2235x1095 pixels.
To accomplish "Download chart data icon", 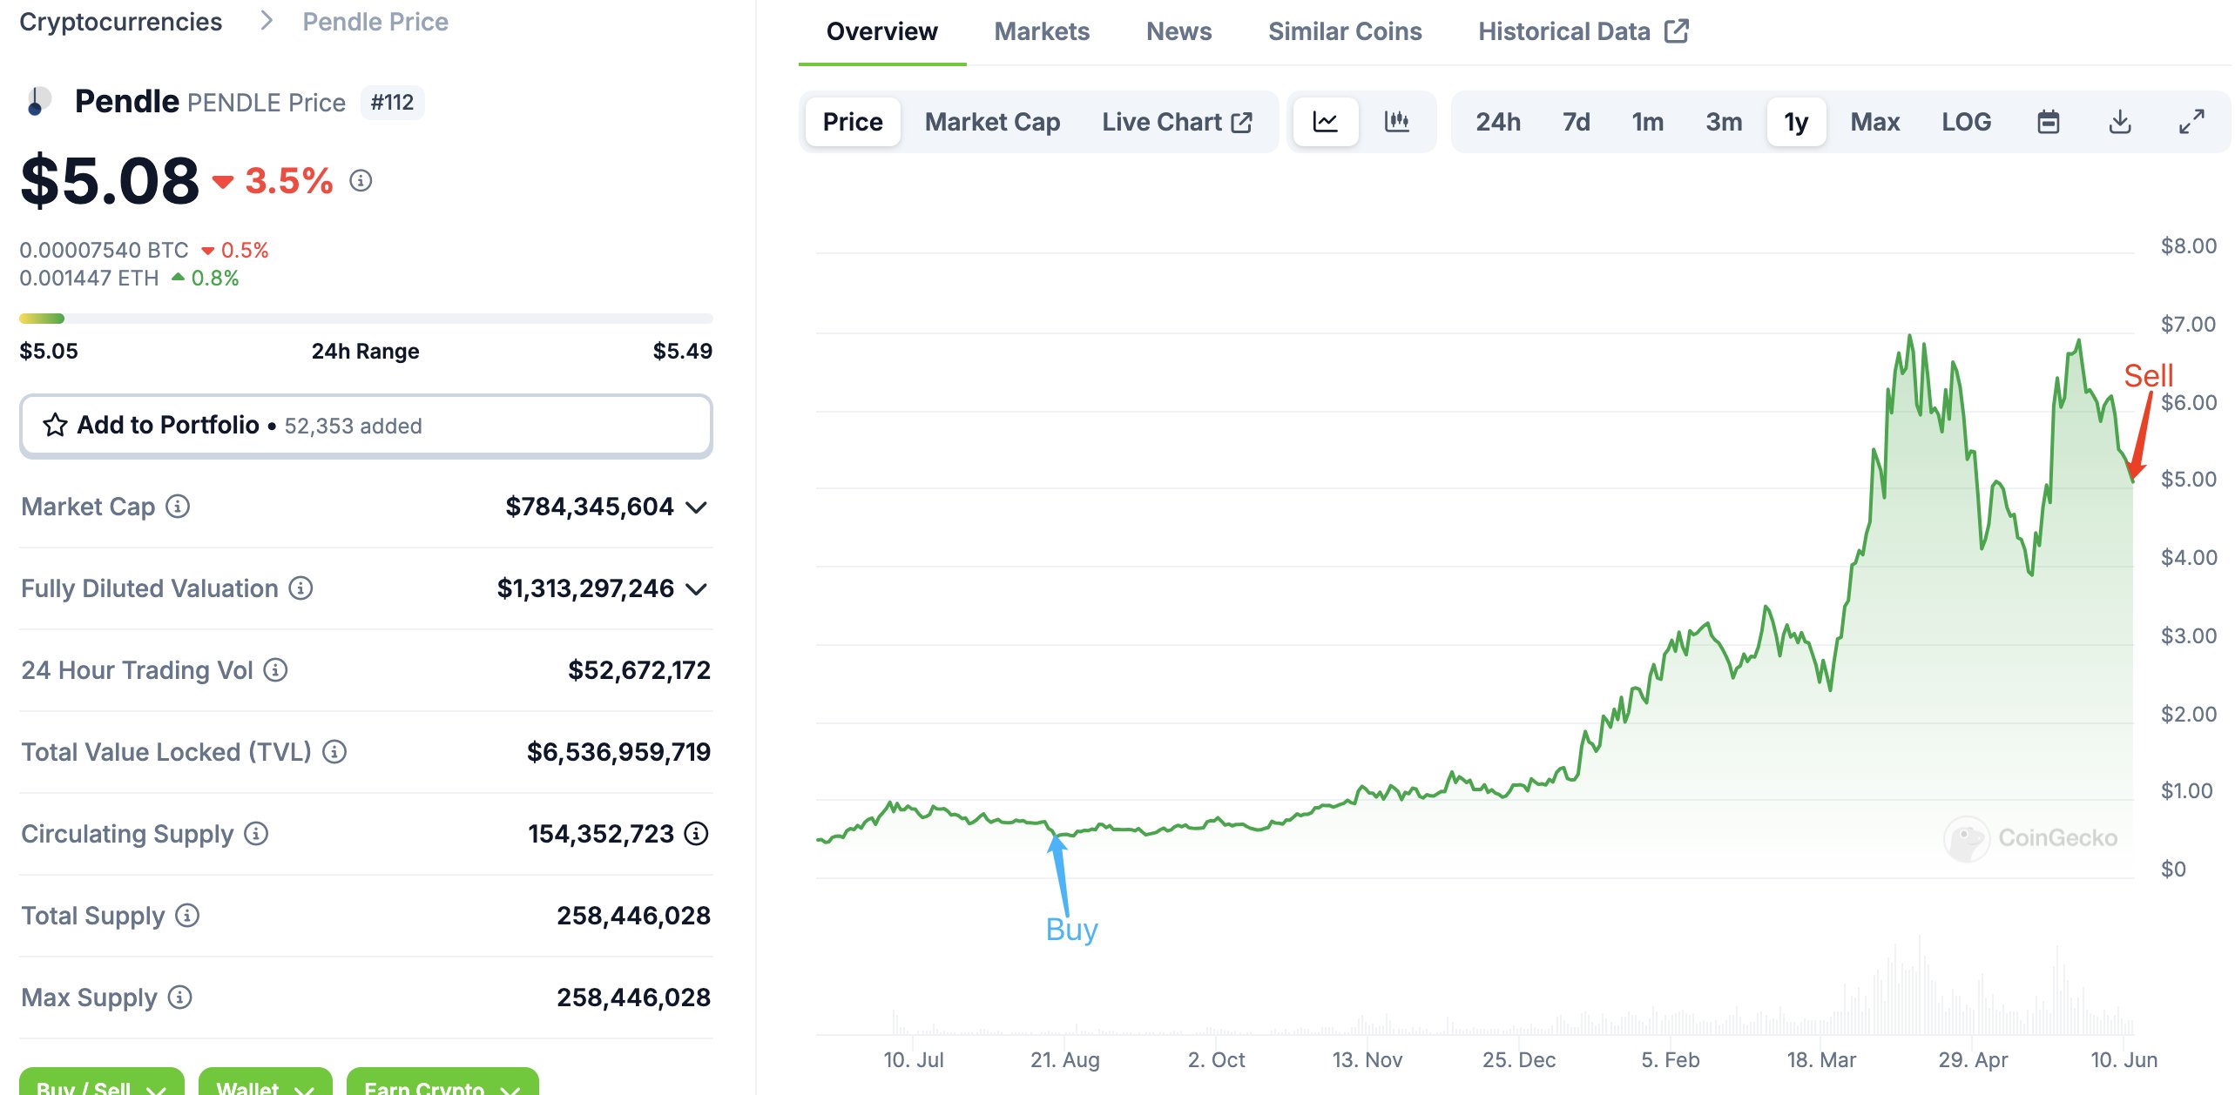I will coord(2120,122).
